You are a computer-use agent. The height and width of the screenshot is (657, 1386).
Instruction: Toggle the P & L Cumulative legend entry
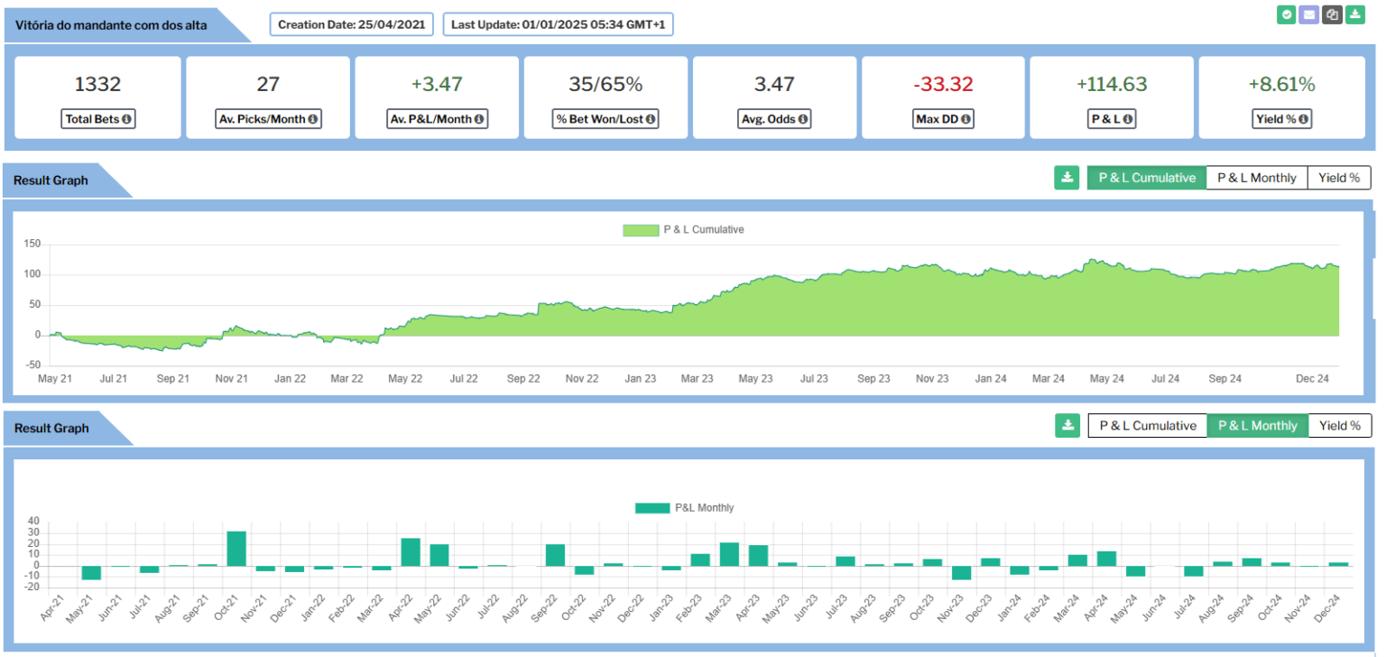coord(683,230)
